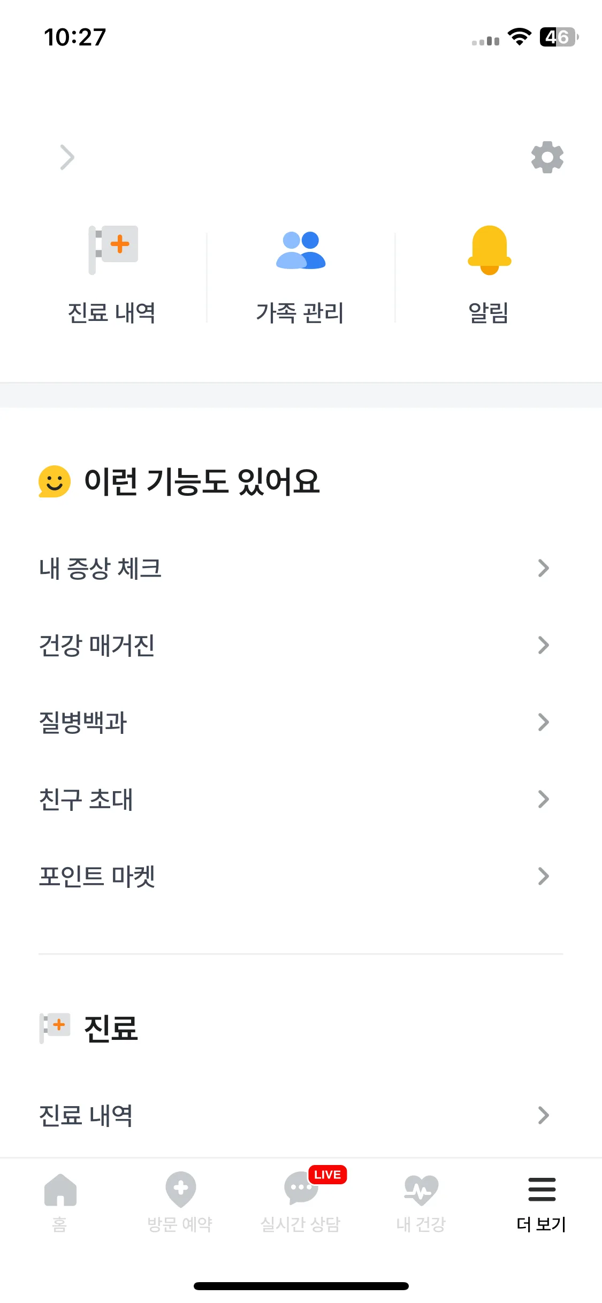
Task: Go to 홈 tab icon
Action: (x=60, y=1190)
